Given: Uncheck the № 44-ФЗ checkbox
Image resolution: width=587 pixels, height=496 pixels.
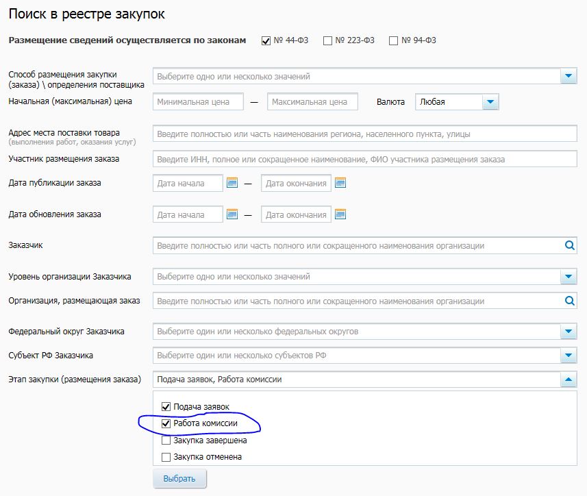Looking at the screenshot, I should click(x=266, y=40).
